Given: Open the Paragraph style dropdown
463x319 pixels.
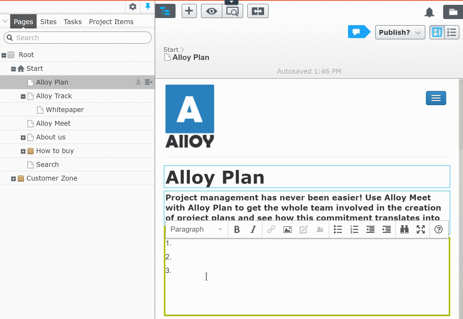Looking at the screenshot, I should click(196, 230).
